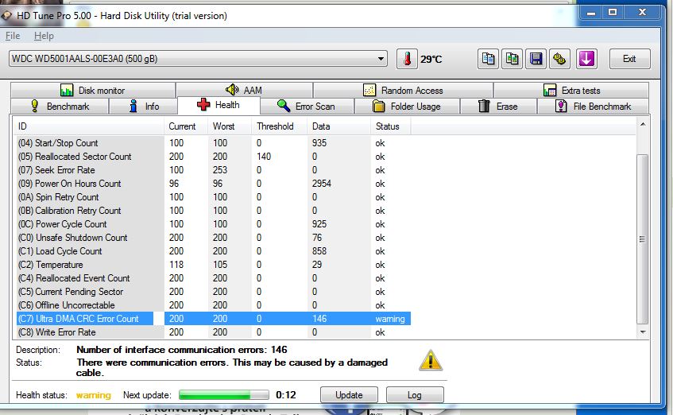Select the (C1) Load Cycle Count row
The image size is (673, 415).
coord(213,251)
